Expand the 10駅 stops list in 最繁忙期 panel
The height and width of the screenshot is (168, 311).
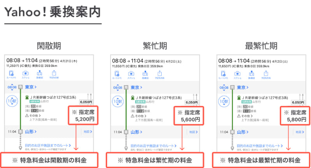pyautogui.click(x=224, y=101)
